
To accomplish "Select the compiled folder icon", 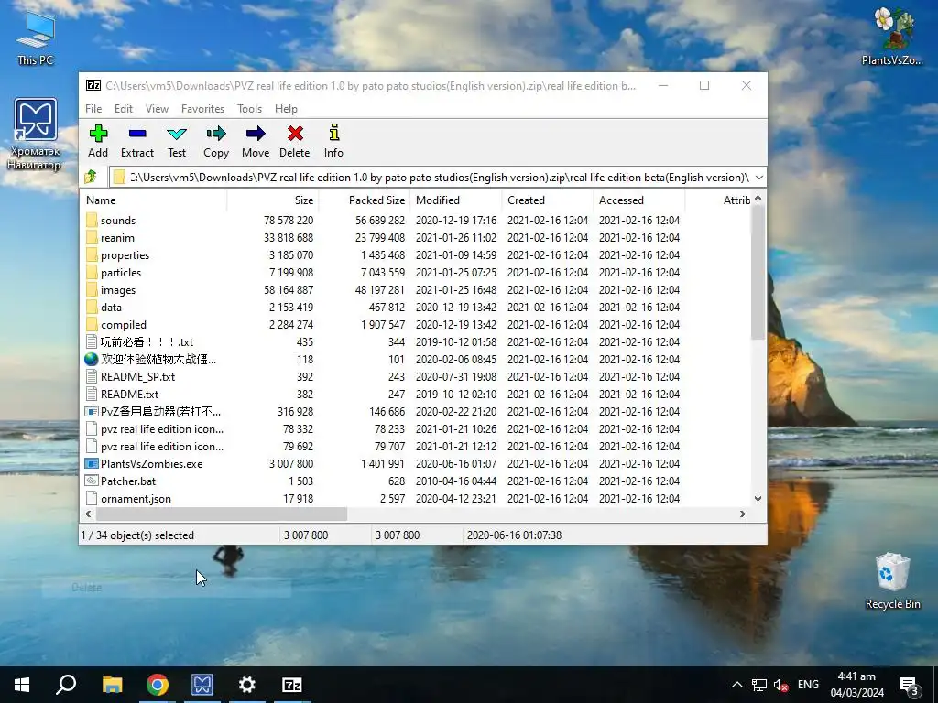I will click(x=92, y=324).
